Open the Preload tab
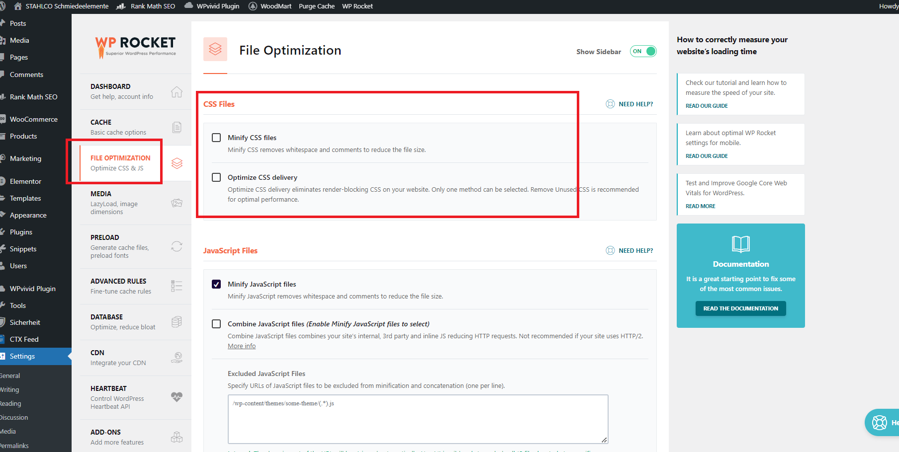The width and height of the screenshot is (899, 452). point(135,246)
